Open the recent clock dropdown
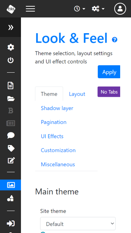 tap(80, 9)
